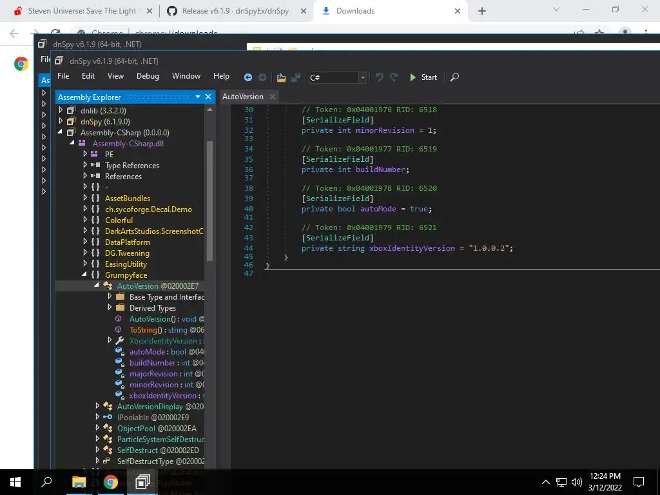Click the xboxIdentityVersion field icon
The height and width of the screenshot is (495, 660).
coord(120,395)
